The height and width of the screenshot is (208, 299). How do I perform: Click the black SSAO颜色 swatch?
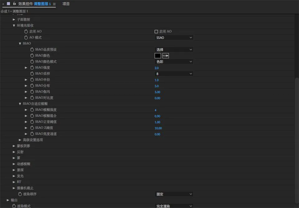158,56
